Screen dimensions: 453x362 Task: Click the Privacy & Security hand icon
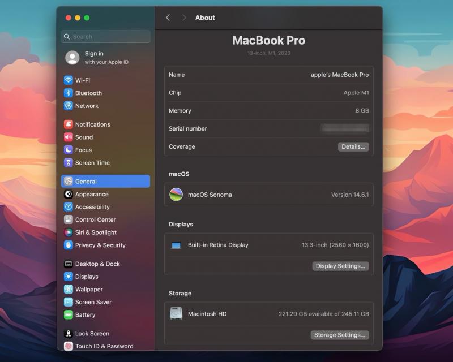pyautogui.click(x=69, y=245)
